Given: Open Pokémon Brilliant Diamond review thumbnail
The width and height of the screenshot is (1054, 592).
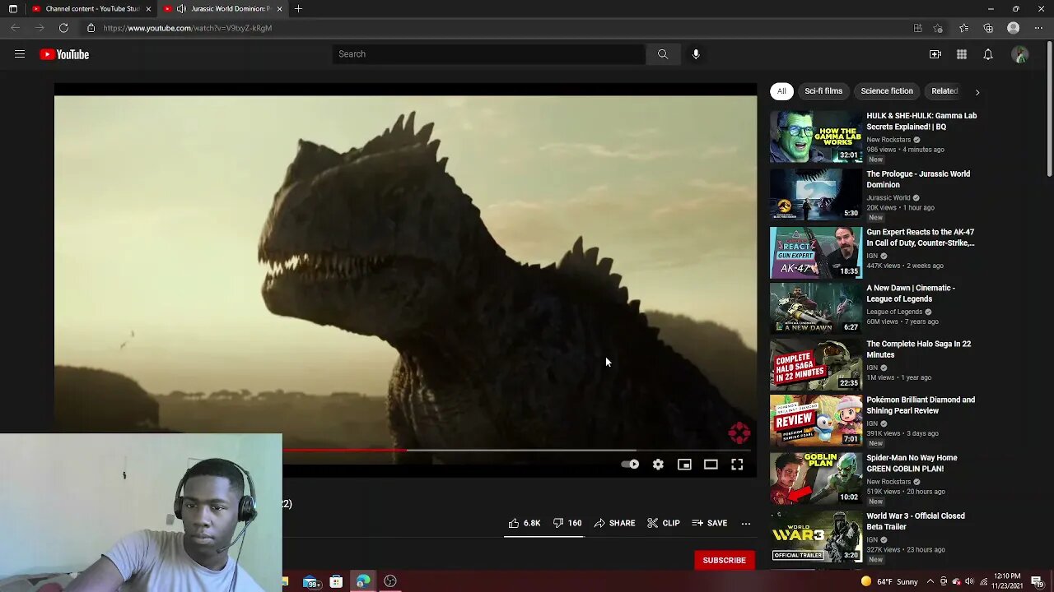Looking at the screenshot, I should [x=816, y=420].
